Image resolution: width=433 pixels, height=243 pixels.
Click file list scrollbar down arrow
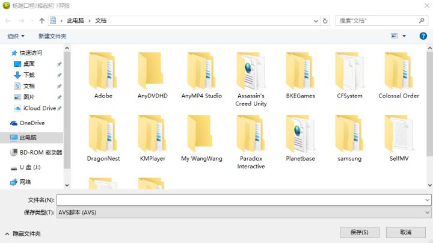point(429,185)
